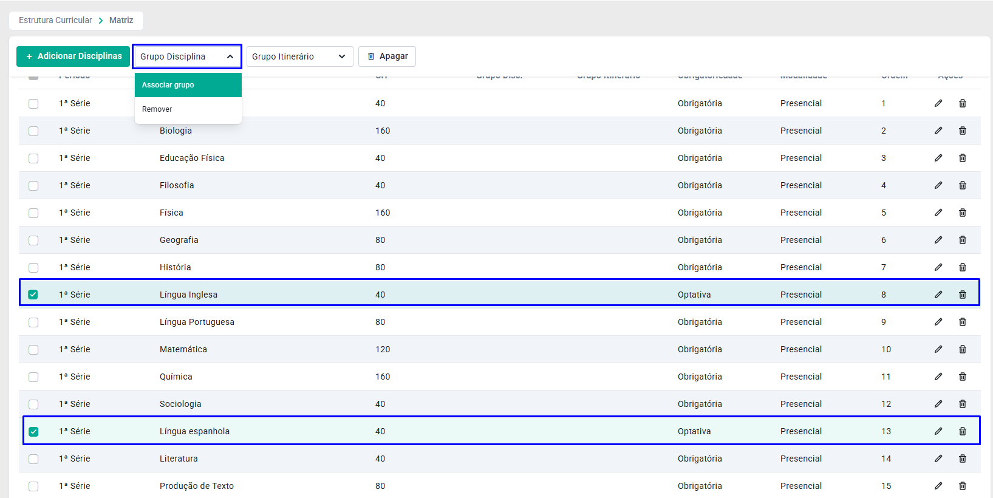
Task: Delete the Geografia discipline
Action: click(x=963, y=240)
